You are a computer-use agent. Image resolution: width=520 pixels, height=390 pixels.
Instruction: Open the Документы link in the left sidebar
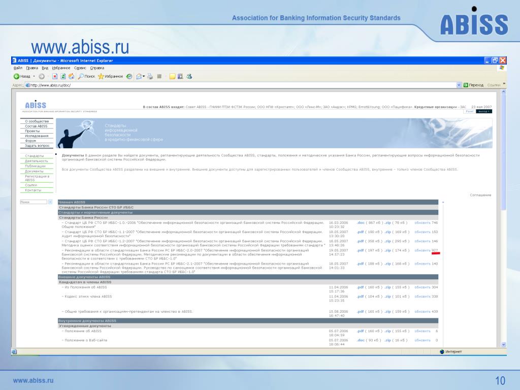coord(34,172)
